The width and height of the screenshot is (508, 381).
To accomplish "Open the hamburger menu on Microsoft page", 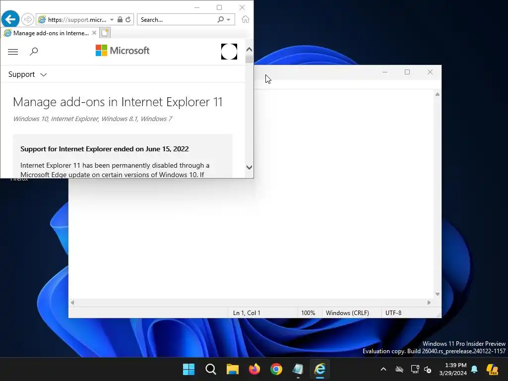I will [x=13, y=52].
